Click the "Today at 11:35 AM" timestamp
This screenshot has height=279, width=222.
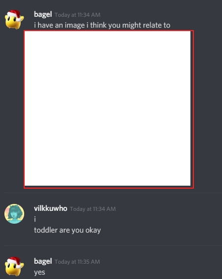tap(77, 262)
